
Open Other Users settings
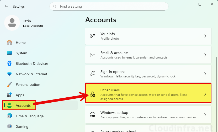coord(148,93)
